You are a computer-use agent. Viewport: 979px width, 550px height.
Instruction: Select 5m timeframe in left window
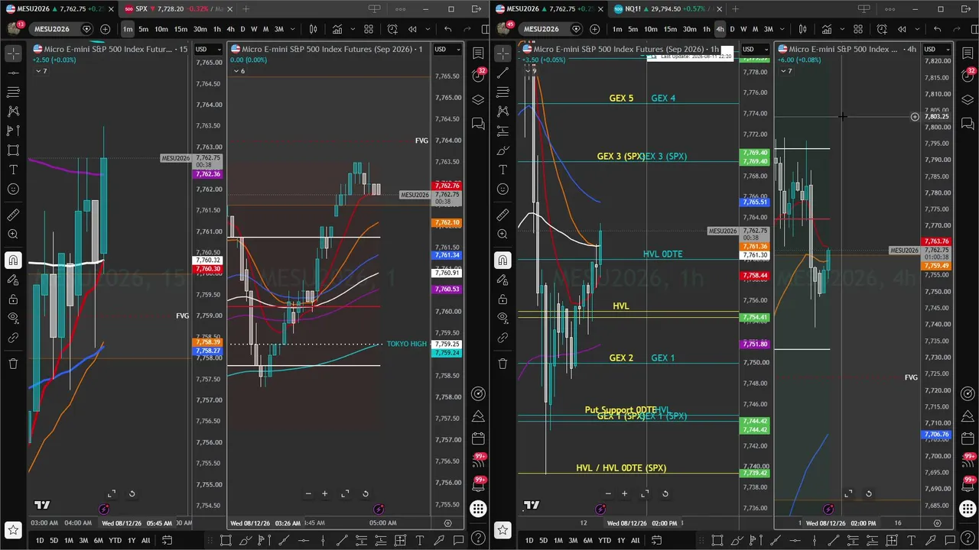pos(143,29)
